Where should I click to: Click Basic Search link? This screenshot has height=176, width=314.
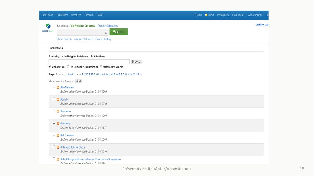pos(64,39)
